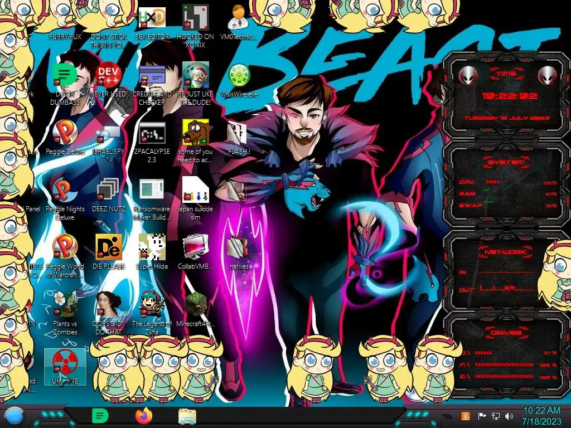Click the DRIVES header on the widget
Image resolution: width=571 pixels, height=428 pixels.
tap(506, 333)
